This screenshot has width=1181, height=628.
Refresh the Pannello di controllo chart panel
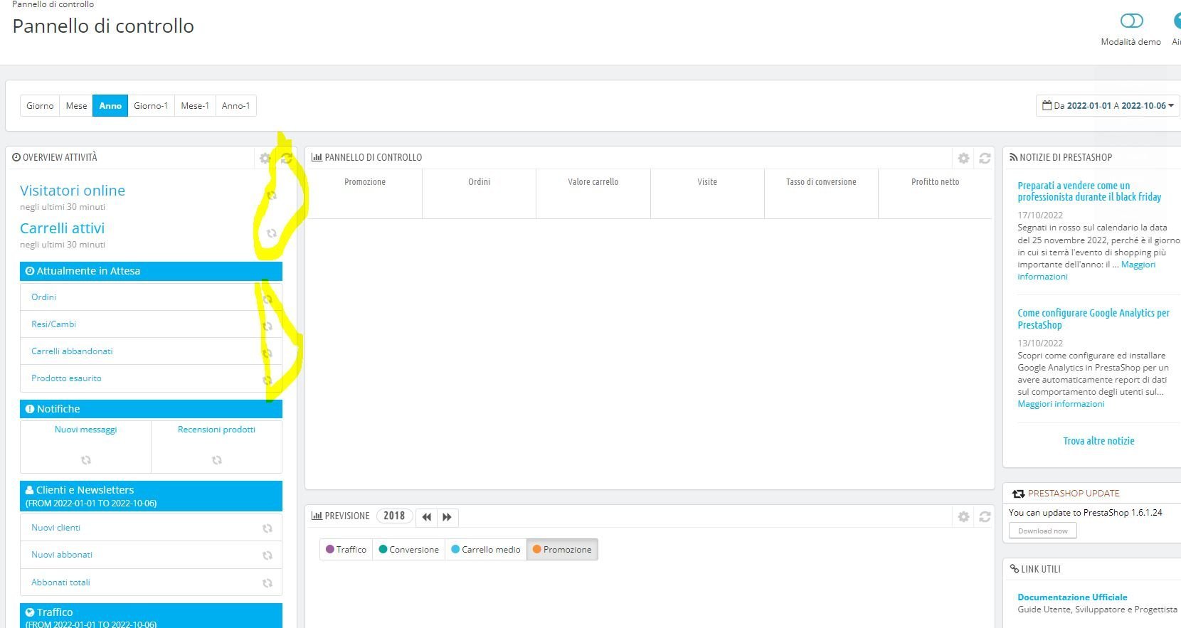pyautogui.click(x=985, y=158)
